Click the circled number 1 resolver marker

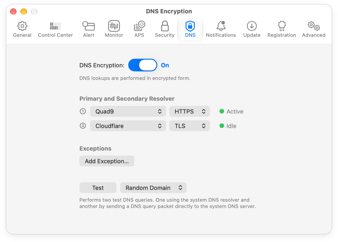[x=83, y=111]
